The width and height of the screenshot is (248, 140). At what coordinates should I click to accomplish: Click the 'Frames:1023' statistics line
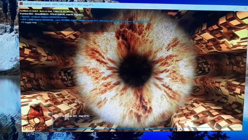[50, 14]
